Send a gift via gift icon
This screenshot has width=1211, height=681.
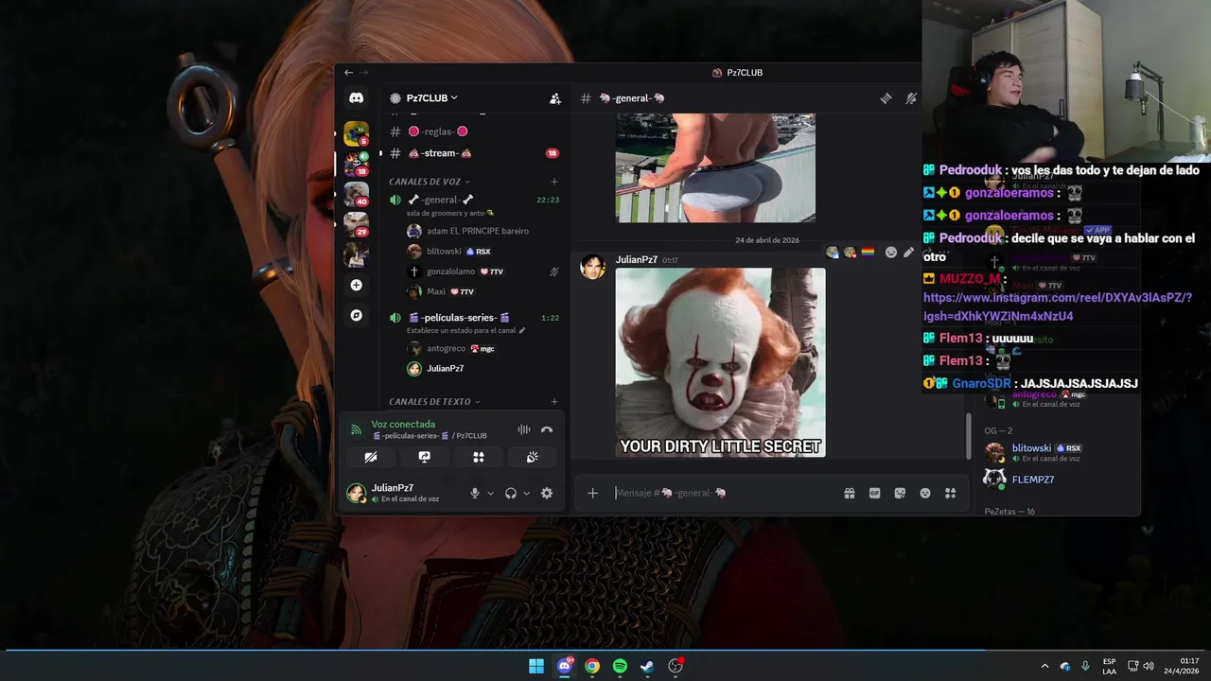pyautogui.click(x=850, y=493)
